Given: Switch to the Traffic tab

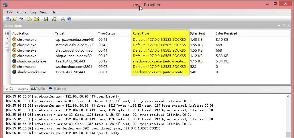Looking at the screenshot, I should pyautogui.click(x=38, y=89).
